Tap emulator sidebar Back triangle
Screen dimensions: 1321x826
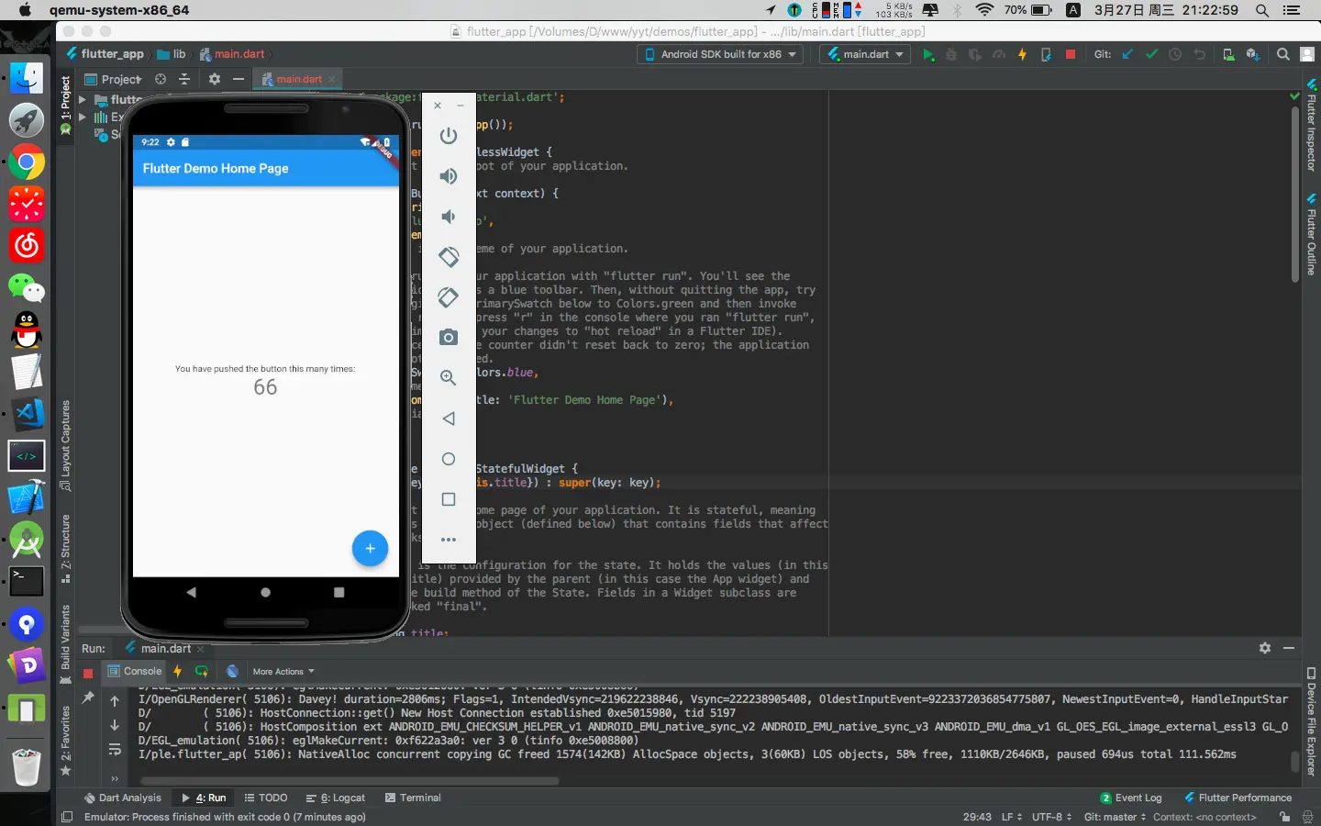448,419
